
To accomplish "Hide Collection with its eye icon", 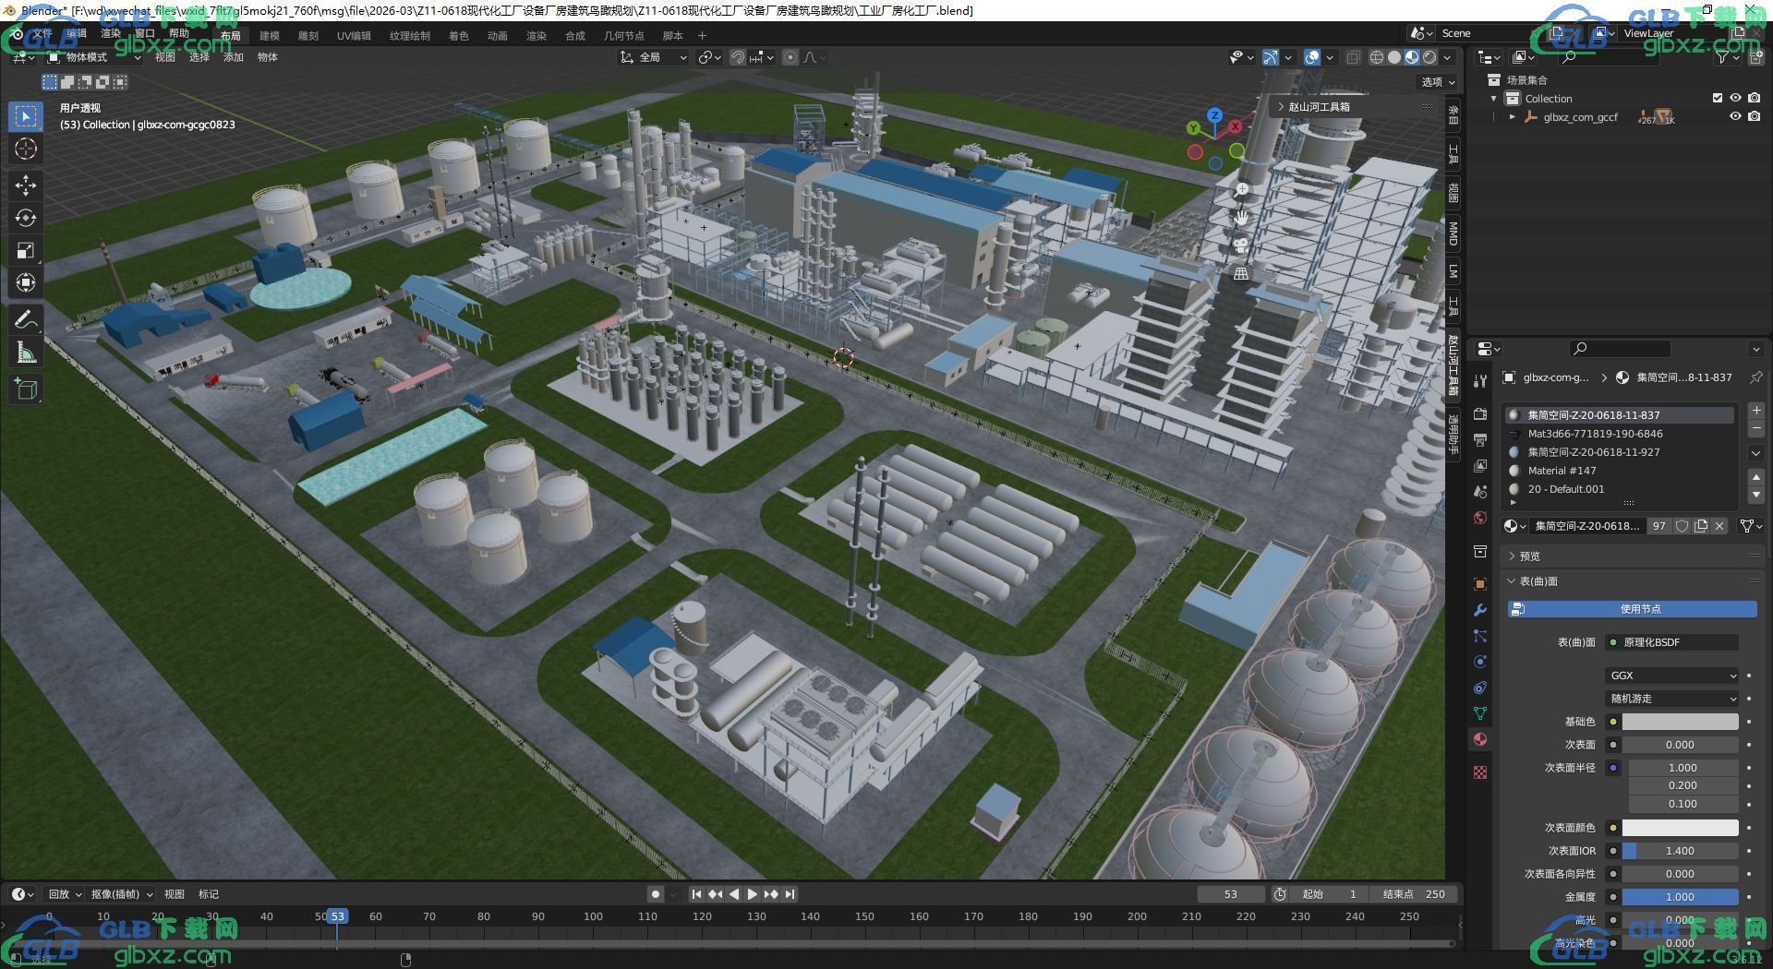I will point(1735,98).
